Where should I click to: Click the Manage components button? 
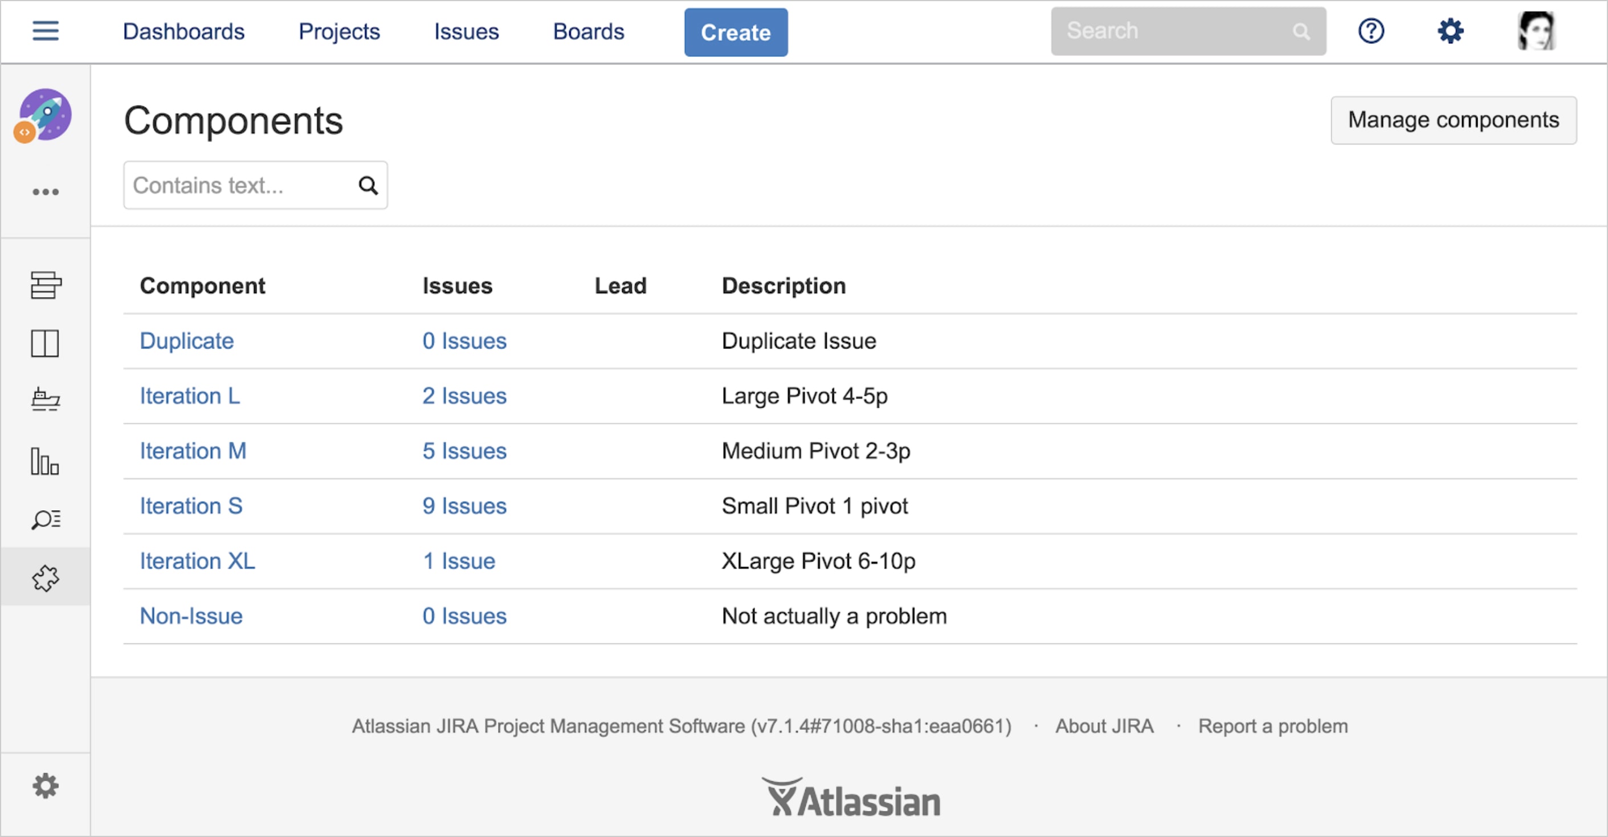1453,120
